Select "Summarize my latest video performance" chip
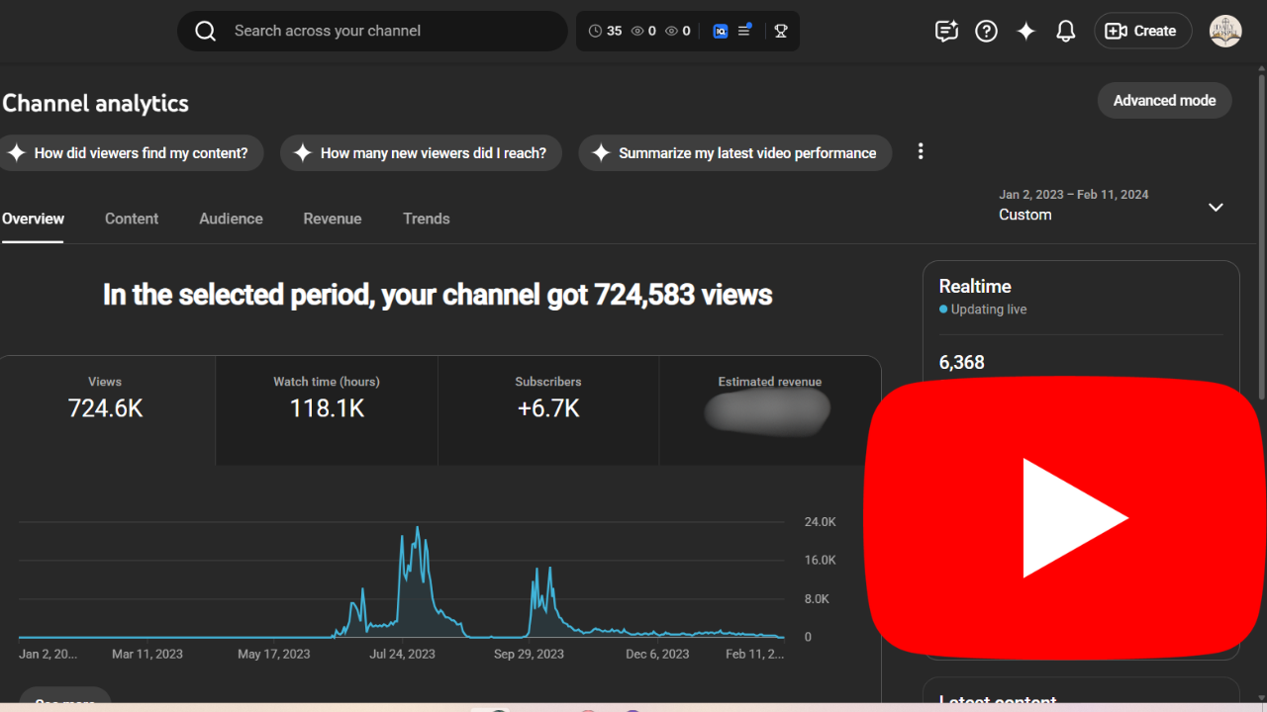The image size is (1267, 712). 735,153
